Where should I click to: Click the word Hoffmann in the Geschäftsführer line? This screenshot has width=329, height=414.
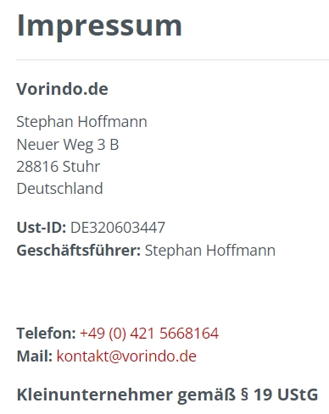point(241,251)
